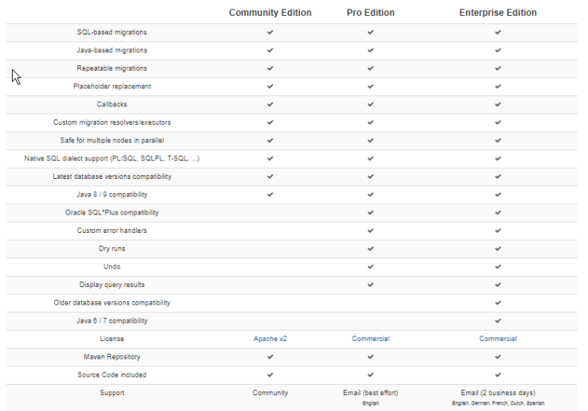Click the Callbacks feature label
Screen dimensions: 588x411
click(111, 104)
